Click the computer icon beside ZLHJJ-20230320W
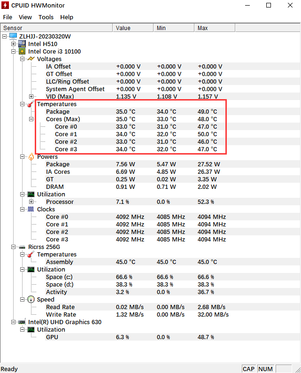This screenshot has width=301, height=373. pyautogui.click(x=13, y=36)
